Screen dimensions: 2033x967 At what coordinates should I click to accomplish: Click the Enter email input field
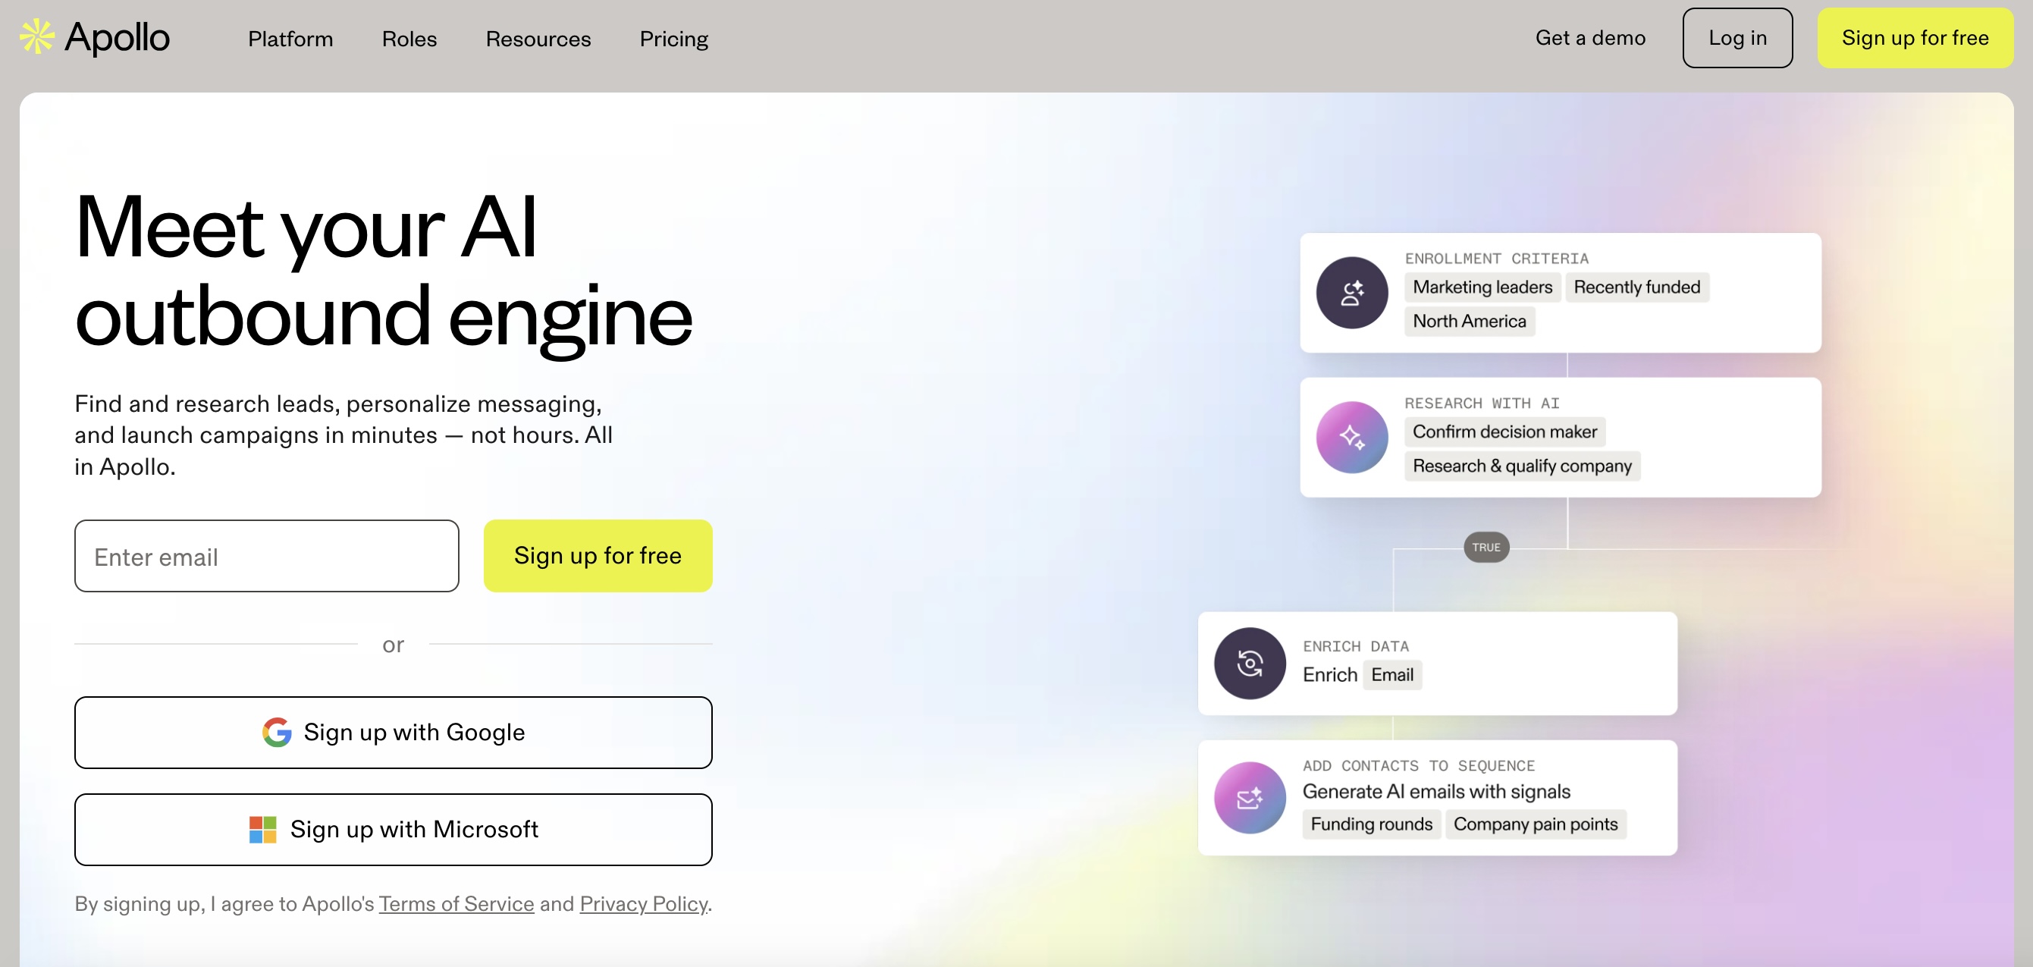pyautogui.click(x=267, y=556)
